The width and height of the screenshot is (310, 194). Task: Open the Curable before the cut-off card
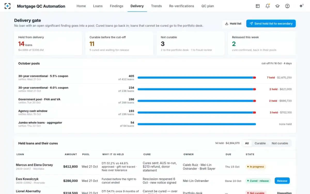pos(119,43)
